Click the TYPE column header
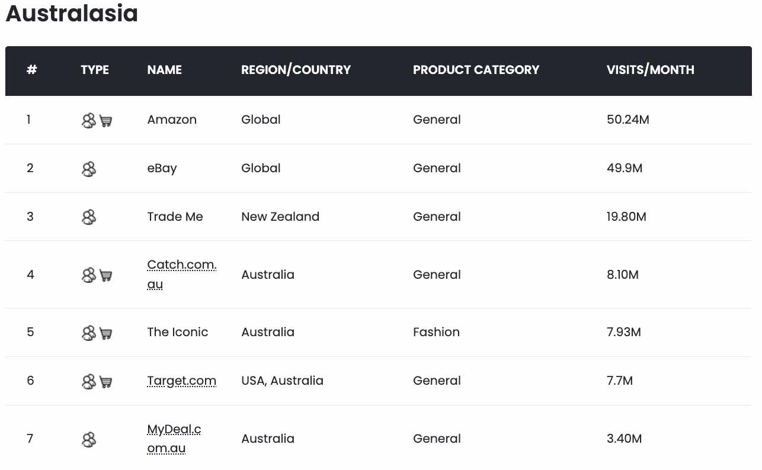Viewport: 762px width, 470px height. (95, 70)
